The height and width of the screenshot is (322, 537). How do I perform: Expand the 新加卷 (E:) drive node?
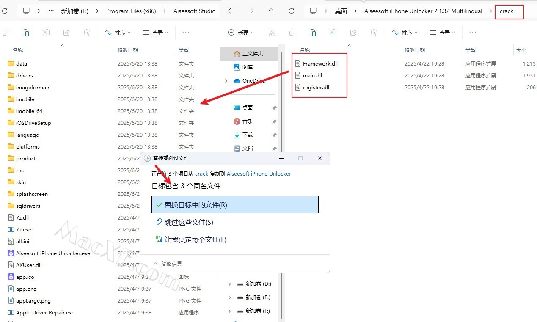click(x=230, y=297)
